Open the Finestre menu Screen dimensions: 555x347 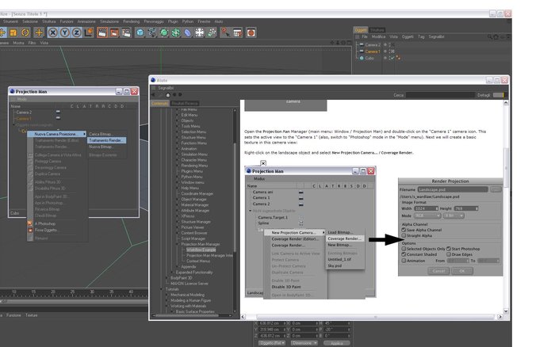[x=204, y=21]
